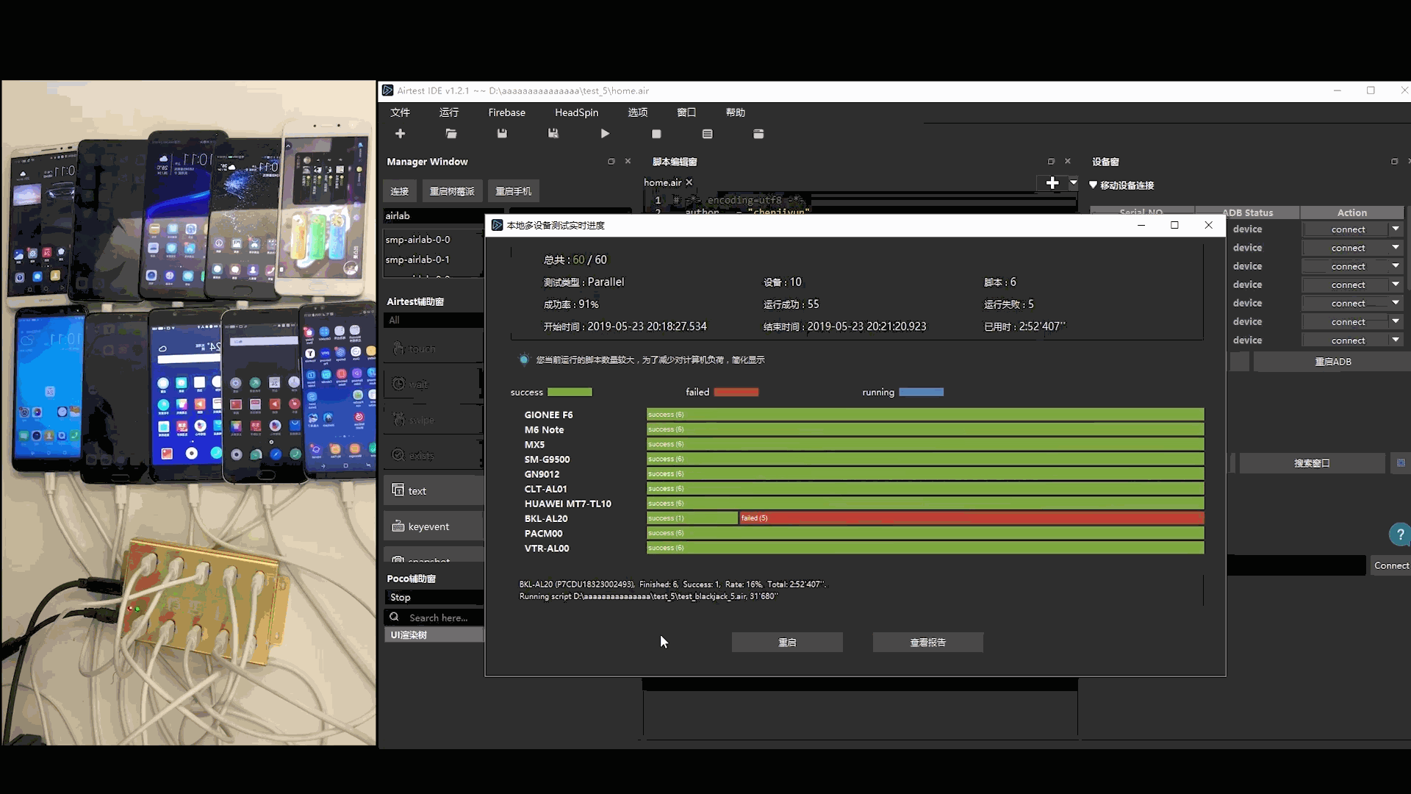Open the 选项 menu

[x=638, y=112]
